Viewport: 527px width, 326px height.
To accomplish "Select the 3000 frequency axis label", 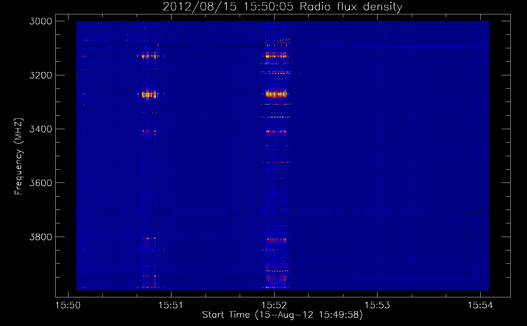I will pos(41,21).
